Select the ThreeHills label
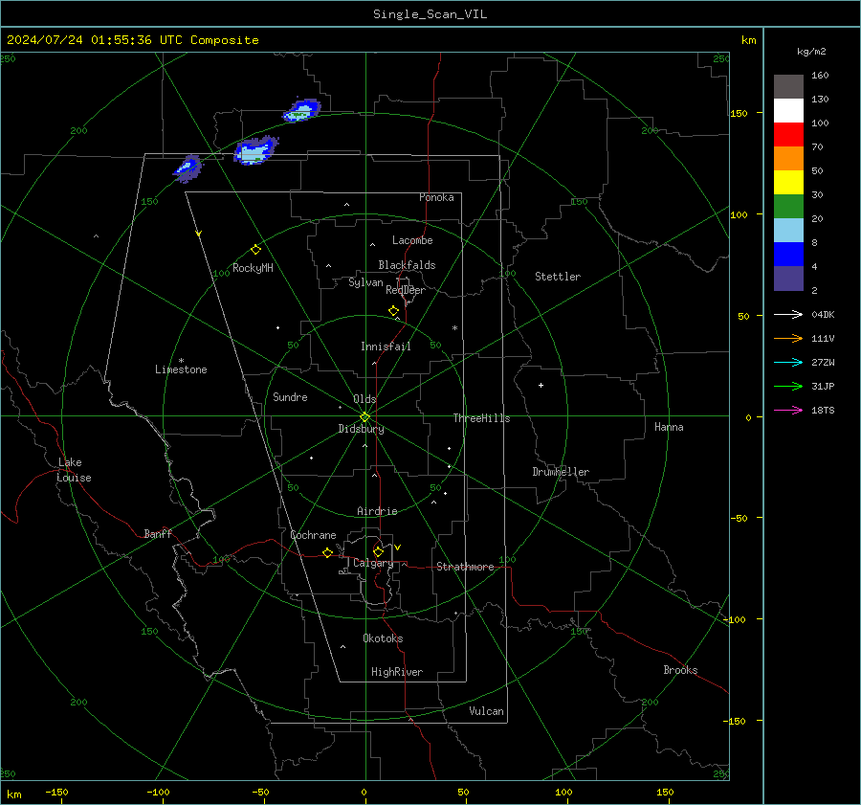This screenshot has height=805, width=861. 481,418
